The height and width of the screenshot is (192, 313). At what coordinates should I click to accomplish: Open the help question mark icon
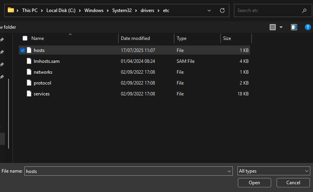click(308, 27)
